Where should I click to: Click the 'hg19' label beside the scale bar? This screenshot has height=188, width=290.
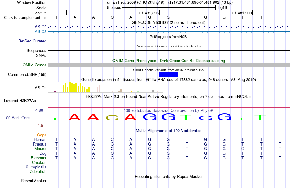[223, 8]
